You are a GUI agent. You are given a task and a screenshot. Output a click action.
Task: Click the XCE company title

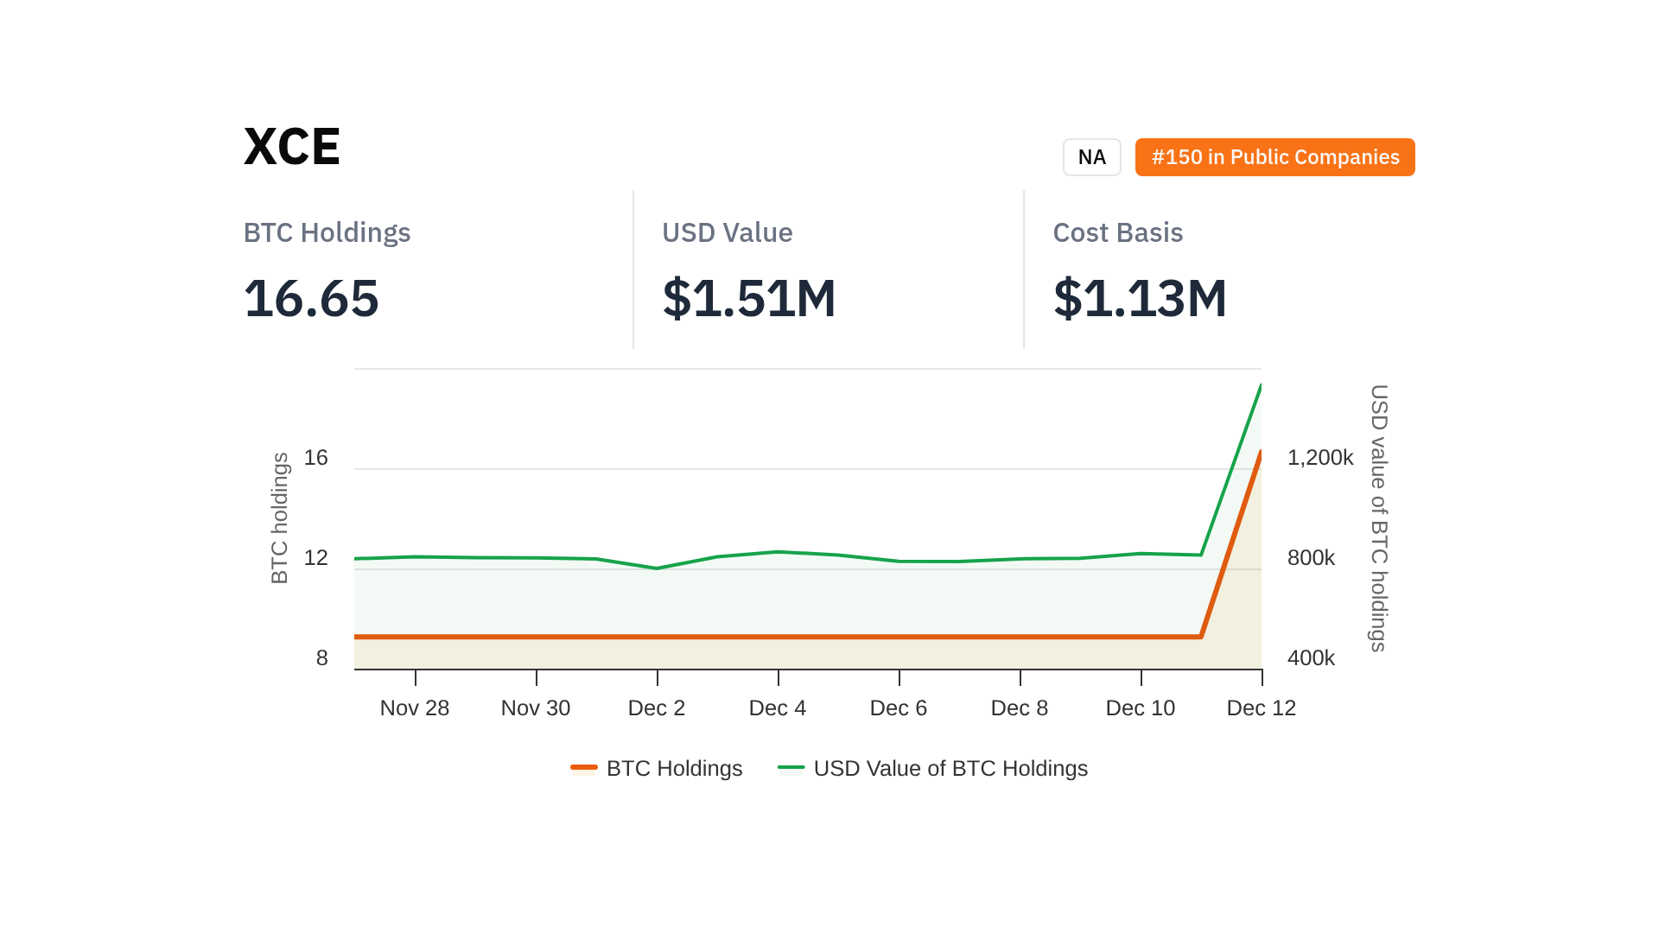pyautogui.click(x=292, y=146)
